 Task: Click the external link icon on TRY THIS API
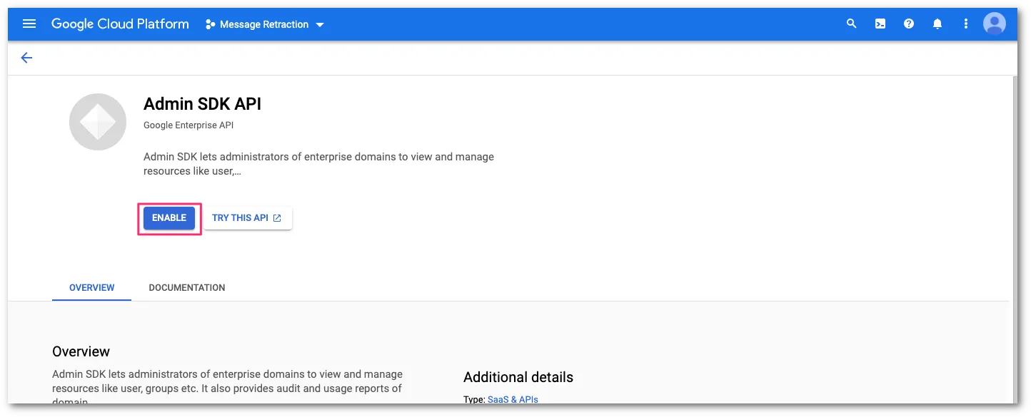pos(276,217)
